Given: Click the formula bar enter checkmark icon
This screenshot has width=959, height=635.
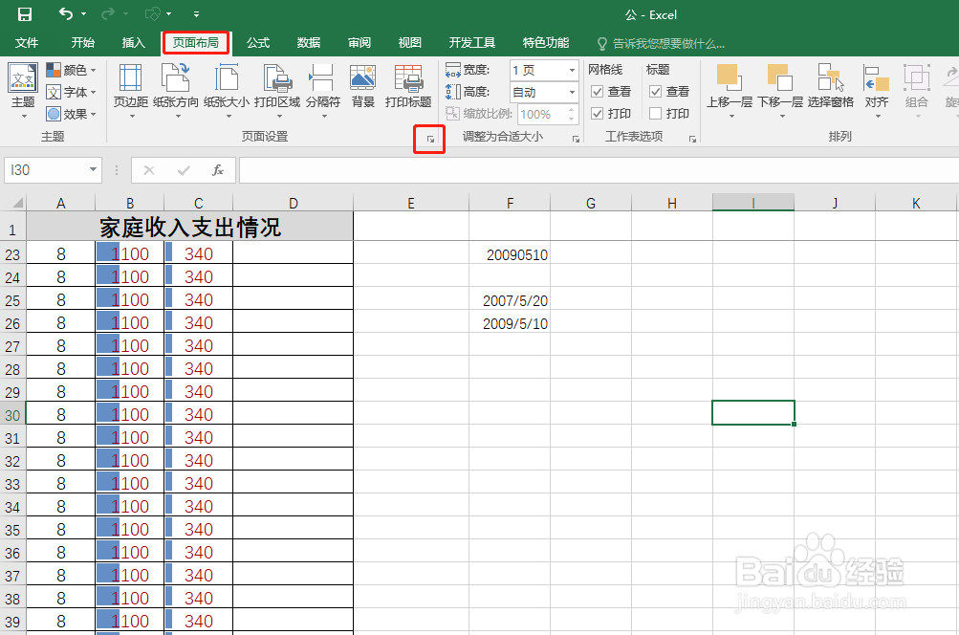Looking at the screenshot, I should pos(184,170).
